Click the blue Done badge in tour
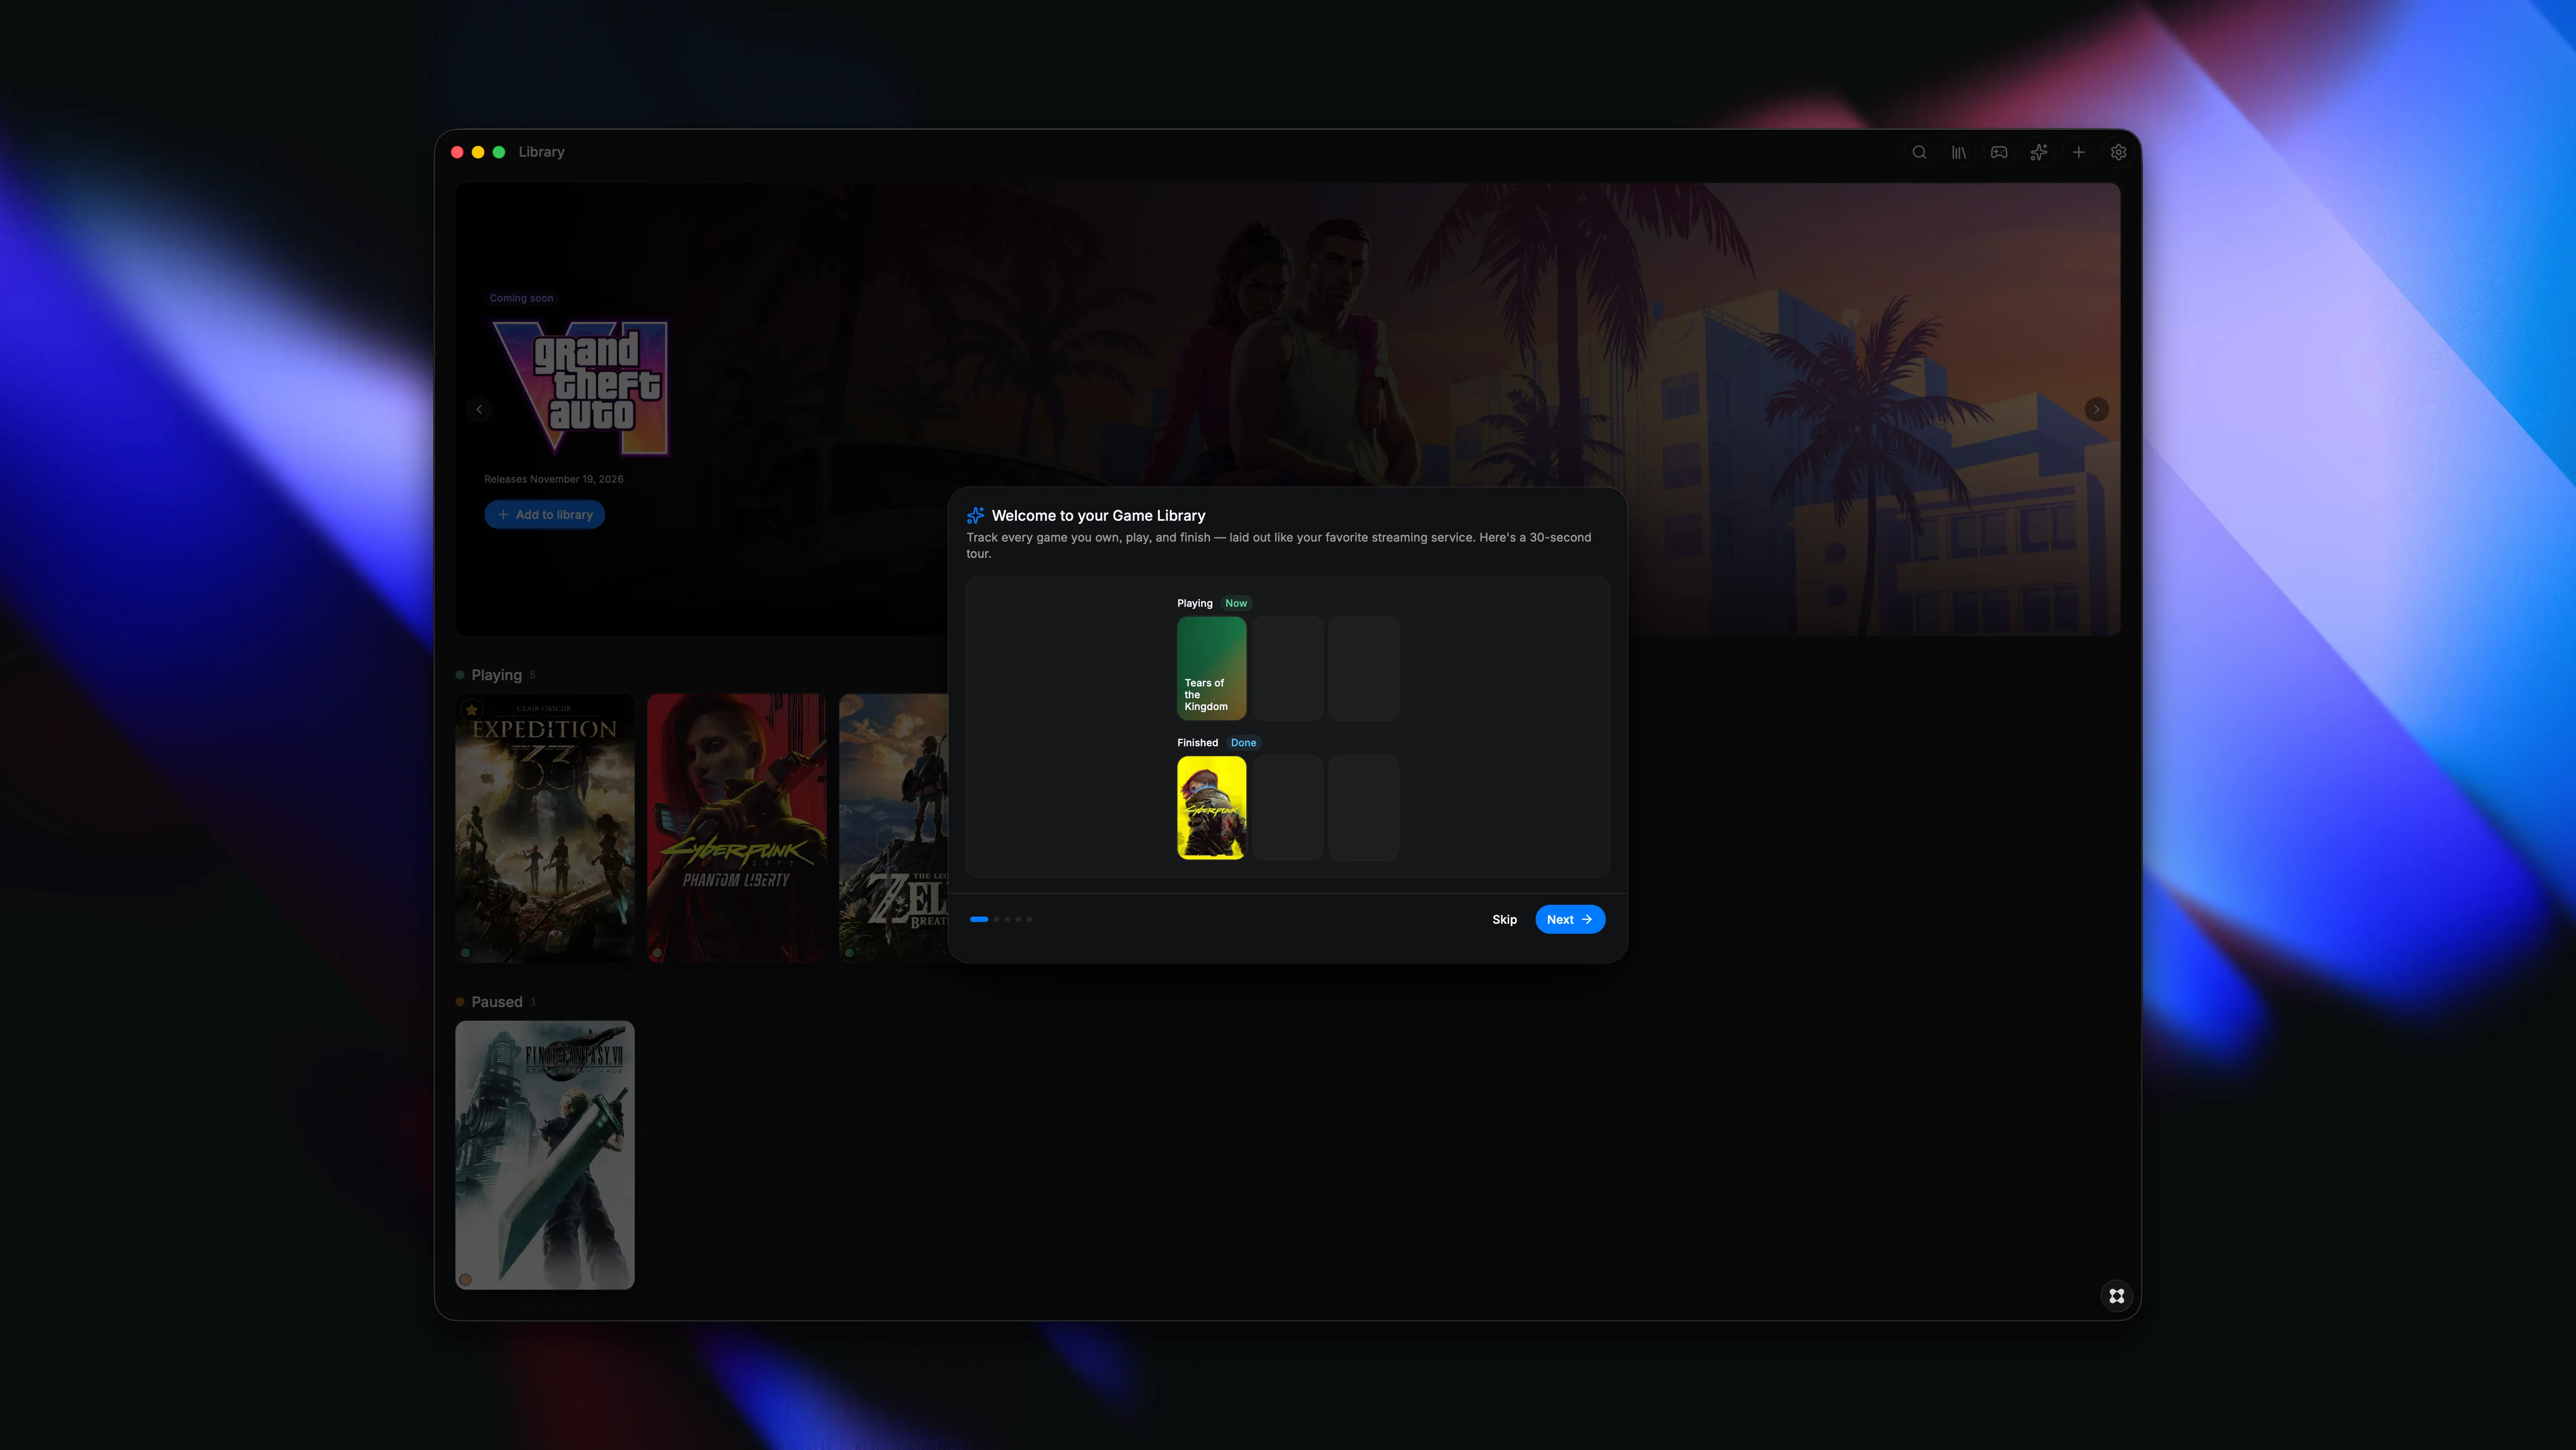This screenshot has height=1450, width=2576. (1243, 742)
